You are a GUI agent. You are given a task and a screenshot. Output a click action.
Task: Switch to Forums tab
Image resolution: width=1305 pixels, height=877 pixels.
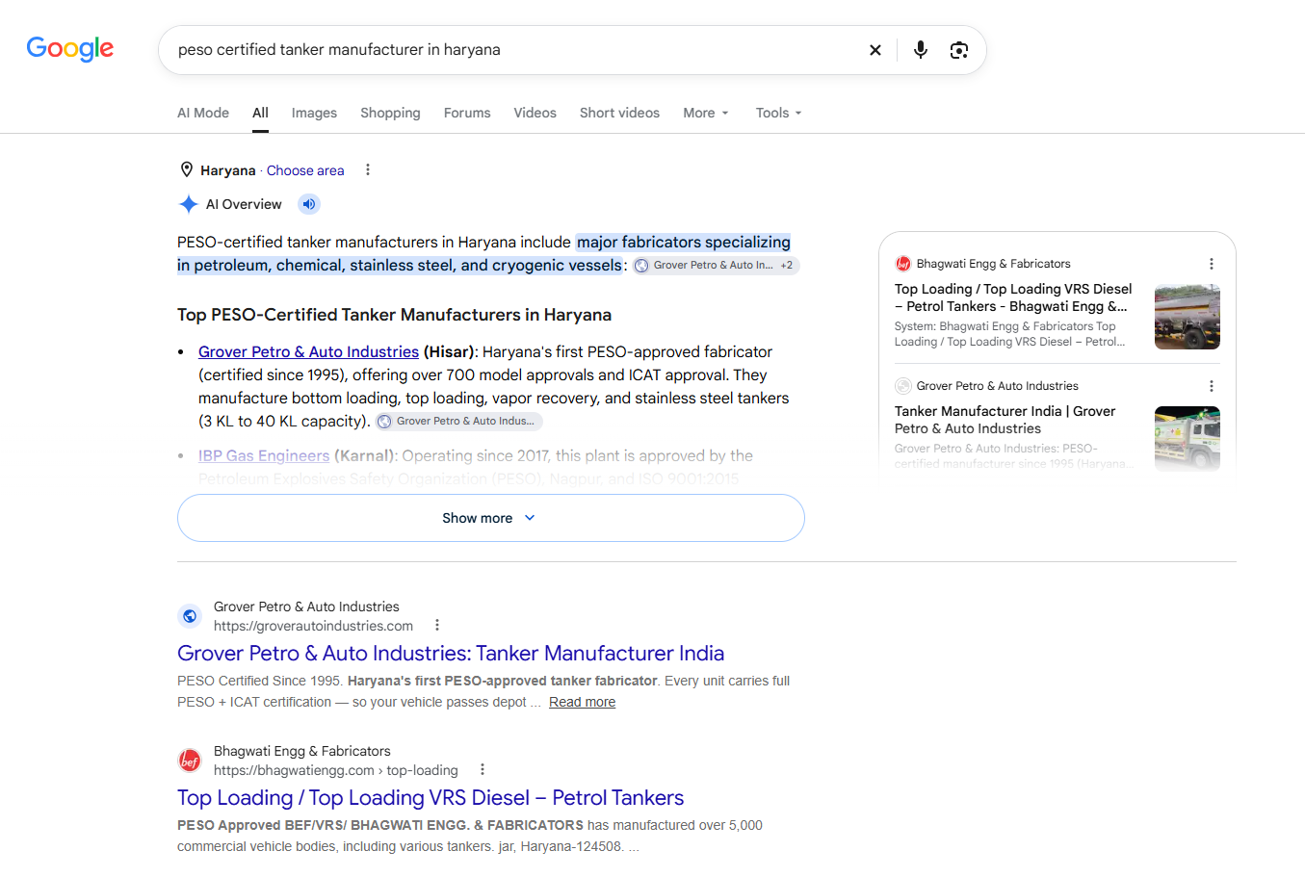click(x=467, y=113)
